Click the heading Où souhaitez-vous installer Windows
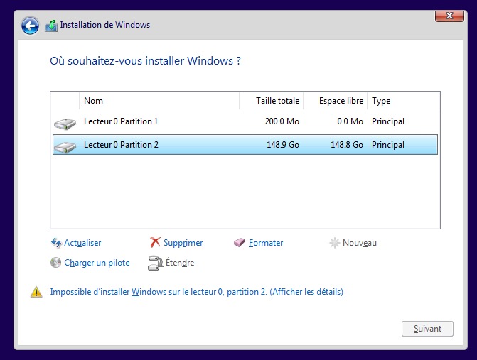 pos(146,61)
